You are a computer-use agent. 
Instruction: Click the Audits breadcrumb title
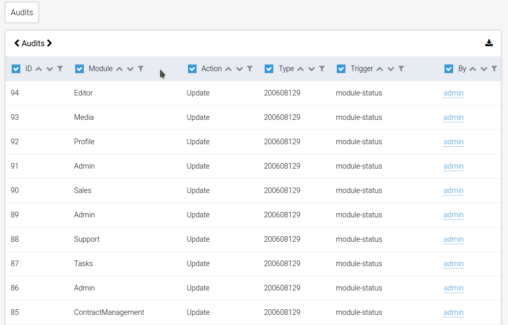(x=33, y=43)
